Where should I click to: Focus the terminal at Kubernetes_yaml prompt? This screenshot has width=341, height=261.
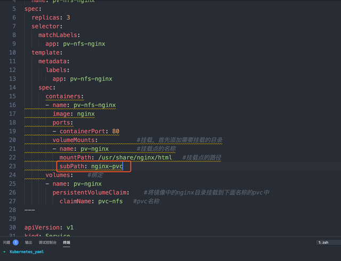point(27,251)
